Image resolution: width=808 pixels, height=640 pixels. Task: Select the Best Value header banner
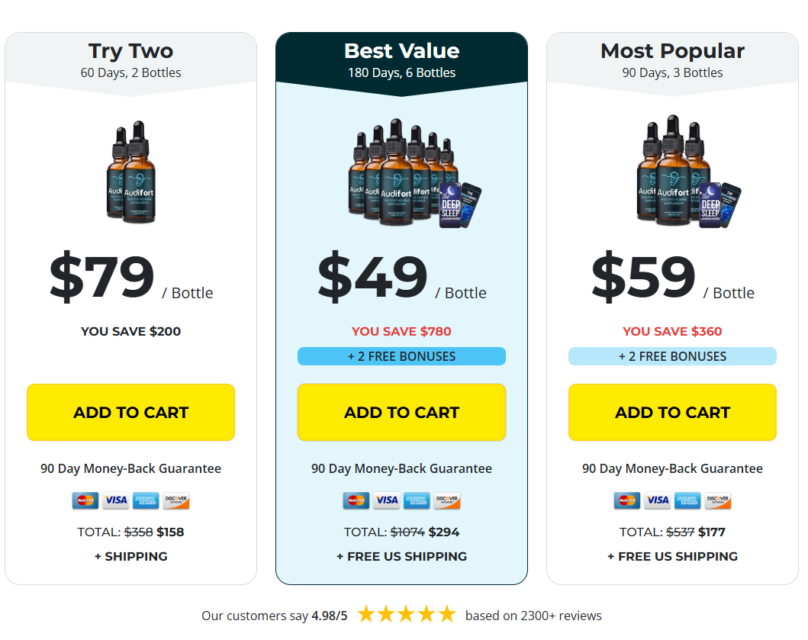tap(401, 60)
